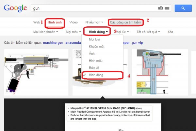Image resolution: width=196 pixels, height=131 pixels.
Task: Click Xóa to clear filters
Action: tap(171, 32)
